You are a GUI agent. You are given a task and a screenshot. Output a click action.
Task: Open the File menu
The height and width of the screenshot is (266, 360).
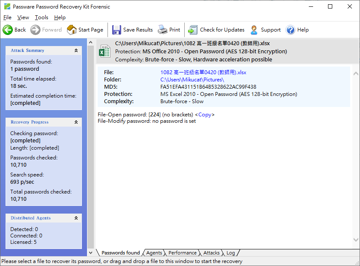[7, 17]
